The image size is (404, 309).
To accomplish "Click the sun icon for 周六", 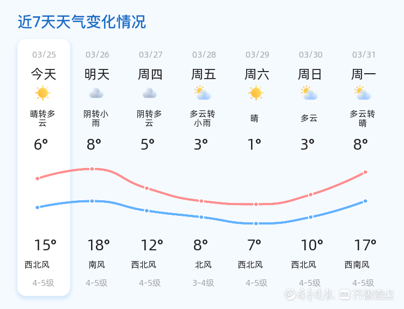I will coord(256,93).
